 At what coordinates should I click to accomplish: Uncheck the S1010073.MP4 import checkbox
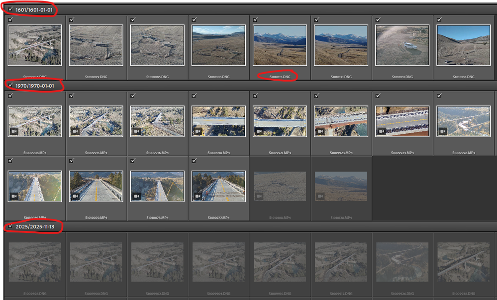[133, 161]
